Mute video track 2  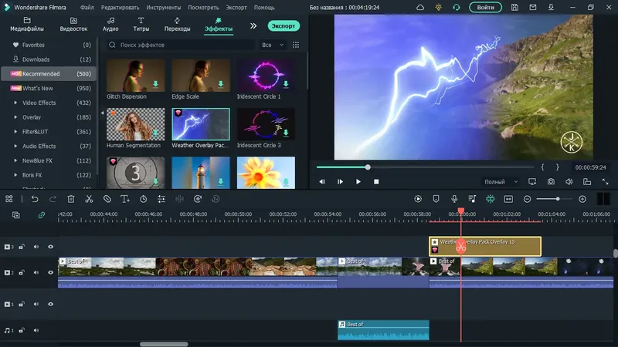[36, 272]
